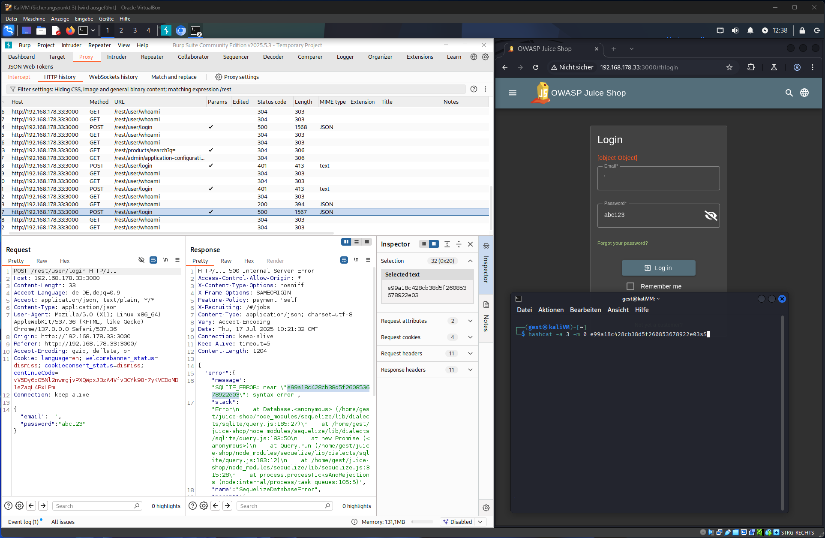Open the Disabled dropdown in the status bar
The image size is (825, 538).
tap(480, 522)
